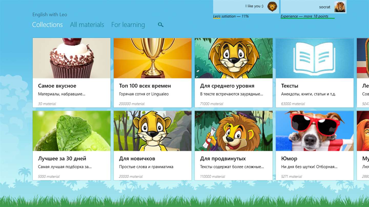Image resolution: width=369 pixels, height=207 pixels.
Task: Click the magnifying glass search icon
Action: (161, 25)
